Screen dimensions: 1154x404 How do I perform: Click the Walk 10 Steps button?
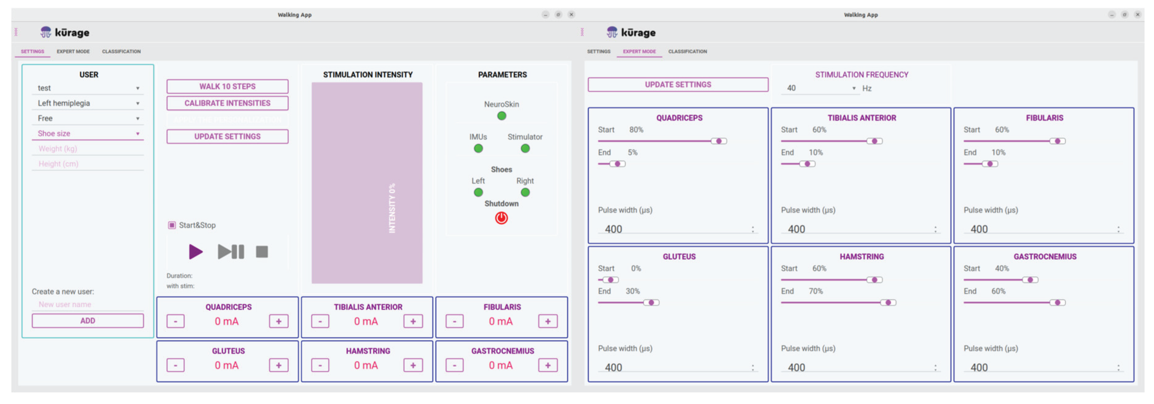(227, 86)
